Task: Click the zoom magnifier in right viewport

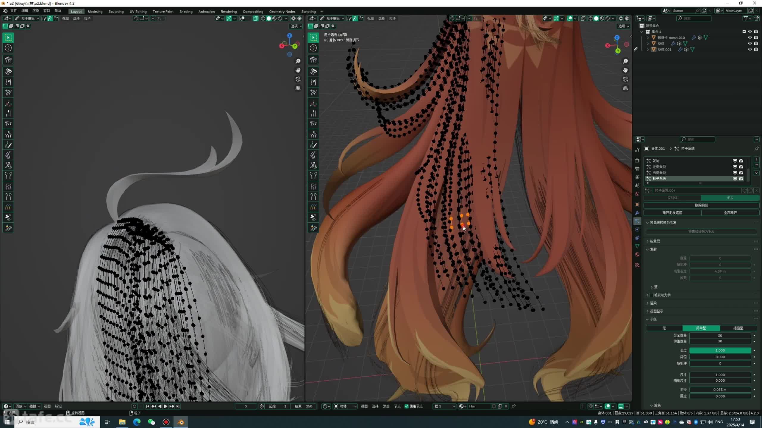Action: 625,61
